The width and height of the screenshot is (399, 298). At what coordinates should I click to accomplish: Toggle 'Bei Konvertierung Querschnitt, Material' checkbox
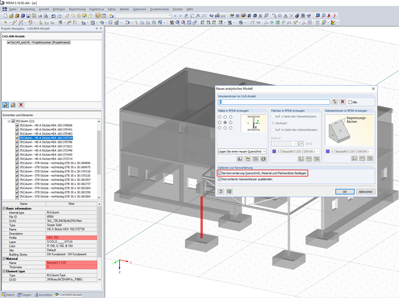(219, 173)
